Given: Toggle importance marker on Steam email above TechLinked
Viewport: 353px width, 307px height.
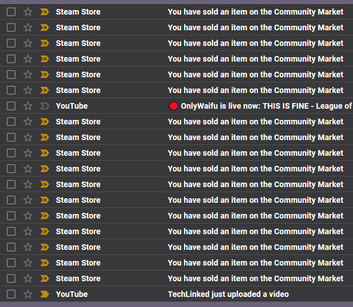Looking at the screenshot, I should click(x=45, y=278).
